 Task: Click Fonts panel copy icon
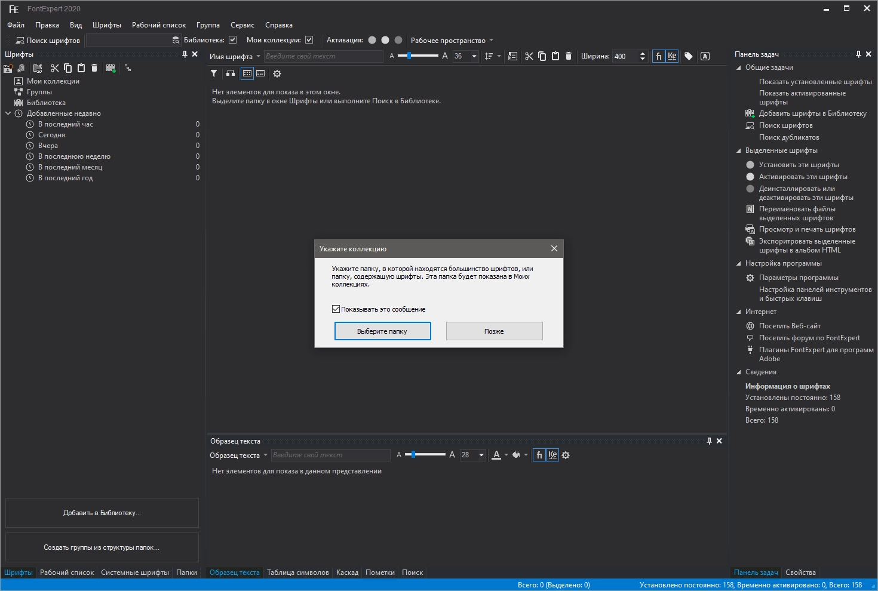pyautogui.click(x=68, y=68)
